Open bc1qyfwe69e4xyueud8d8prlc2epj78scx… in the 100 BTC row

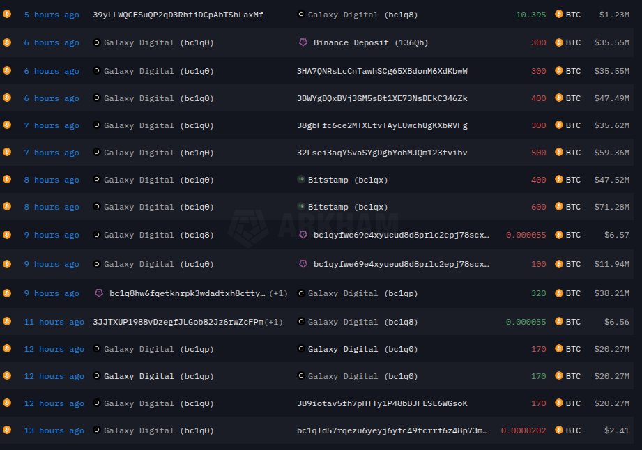click(x=402, y=264)
